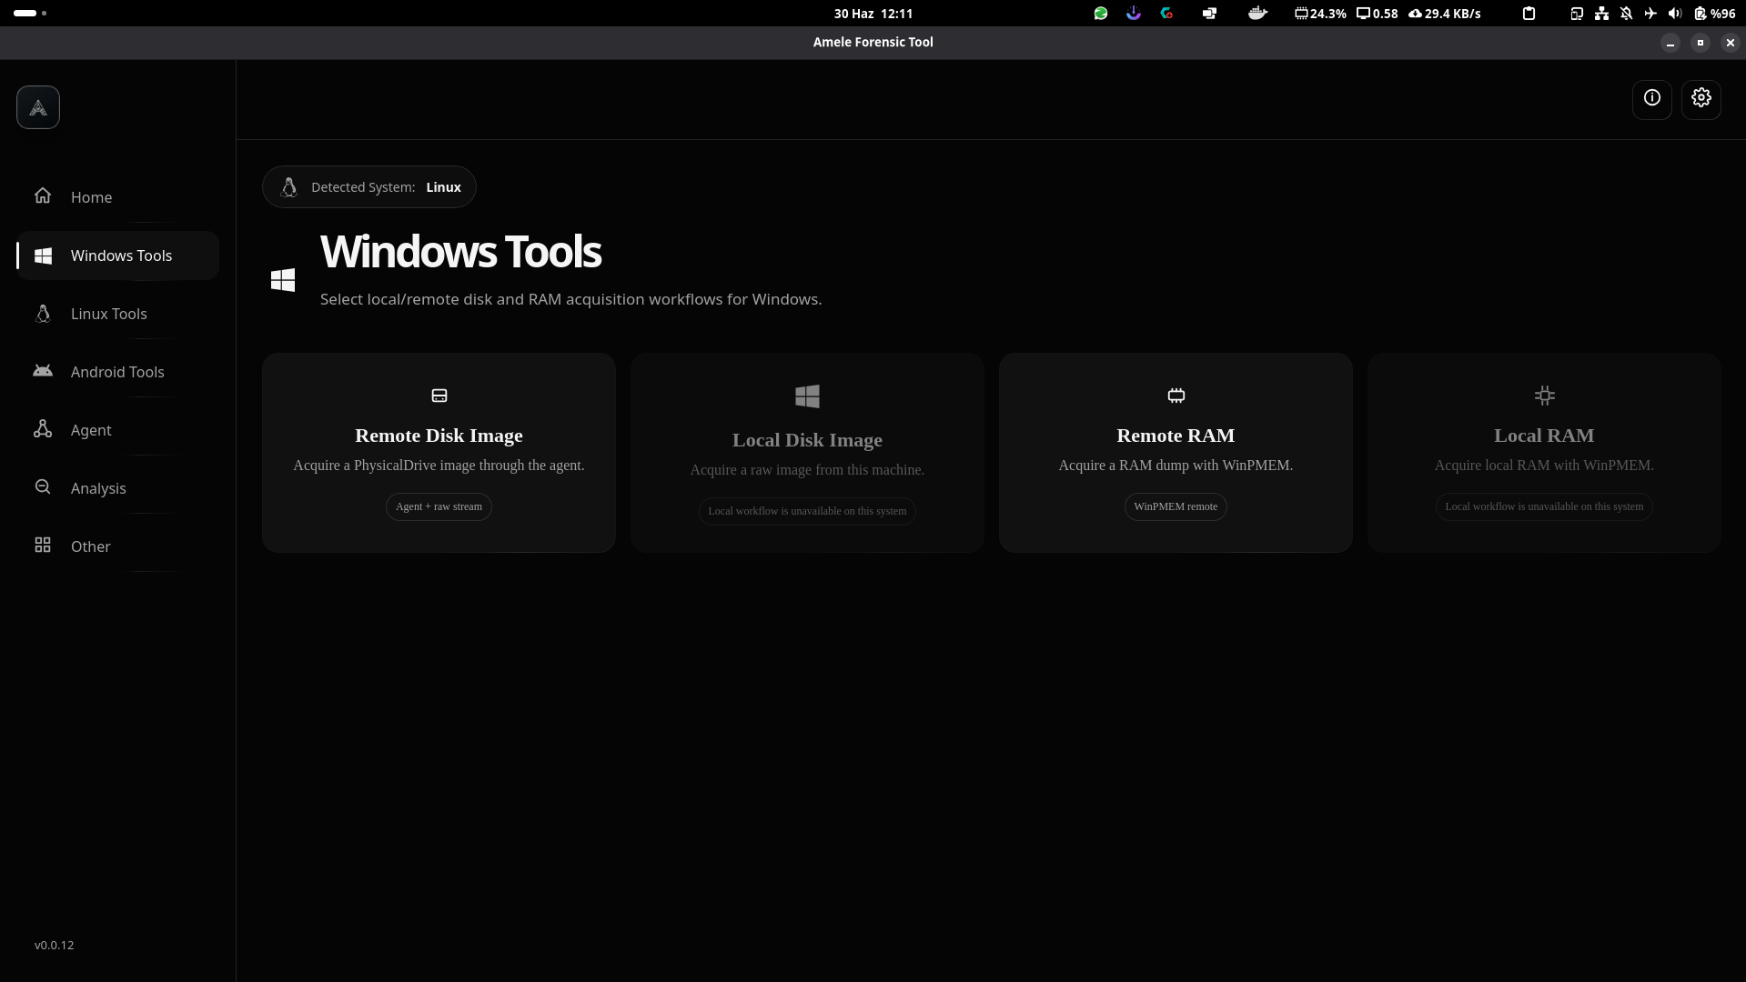This screenshot has width=1746, height=982.
Task: Select the Windows Tools sidebar item
Action: tap(118, 256)
